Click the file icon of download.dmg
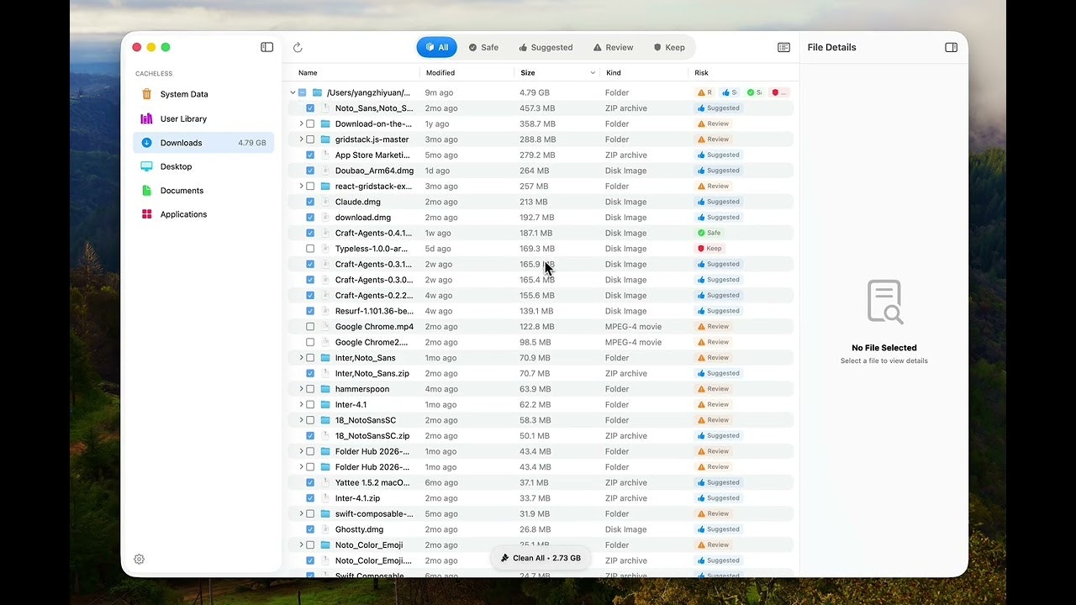Image resolution: width=1076 pixels, height=605 pixels. click(325, 218)
